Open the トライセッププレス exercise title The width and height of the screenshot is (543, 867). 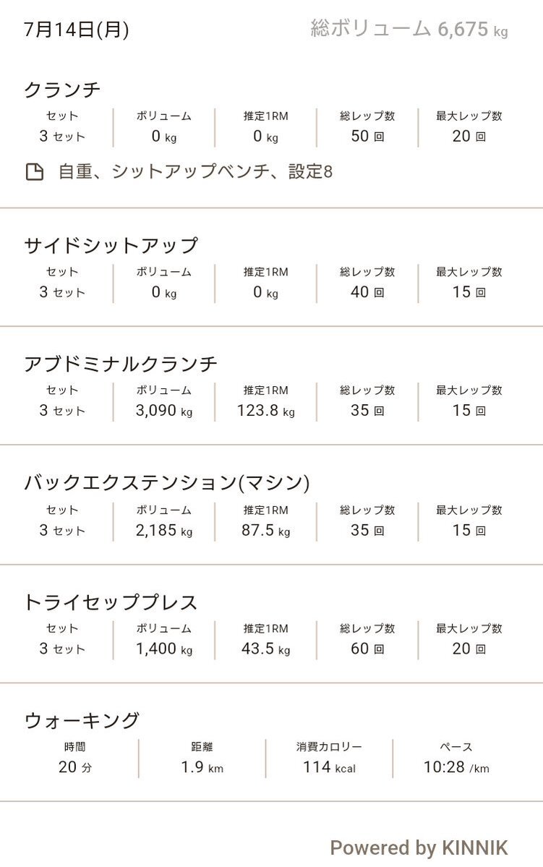tap(111, 602)
